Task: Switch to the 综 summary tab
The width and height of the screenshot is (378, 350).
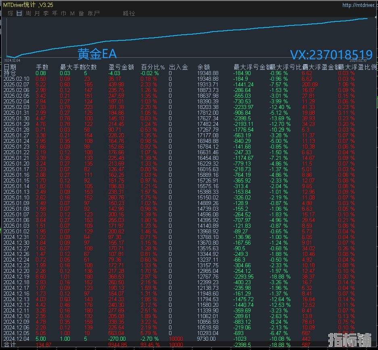Action: coord(10,13)
